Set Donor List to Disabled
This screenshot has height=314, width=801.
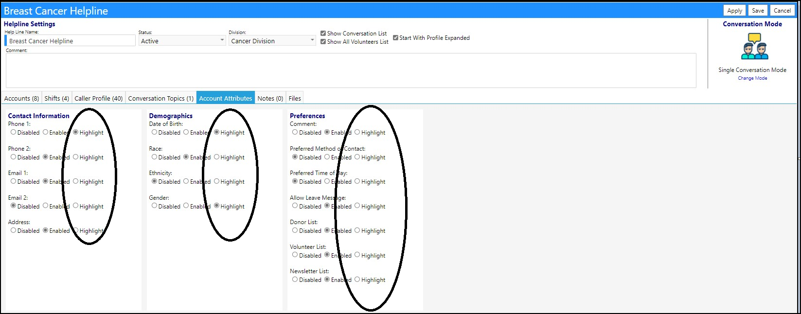tap(295, 230)
